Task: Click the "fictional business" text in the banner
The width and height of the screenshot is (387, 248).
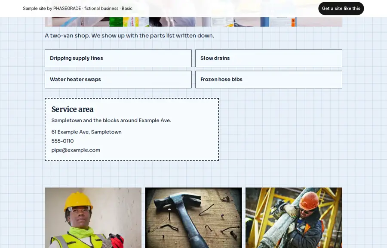Action: [x=101, y=9]
